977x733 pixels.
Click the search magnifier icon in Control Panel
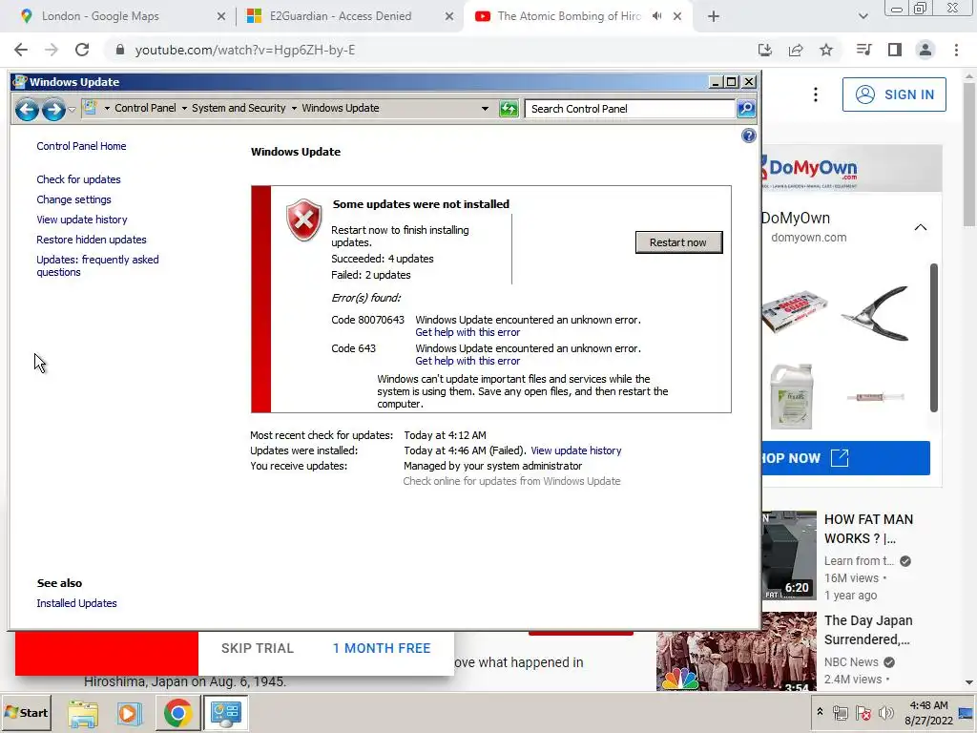[x=746, y=109]
